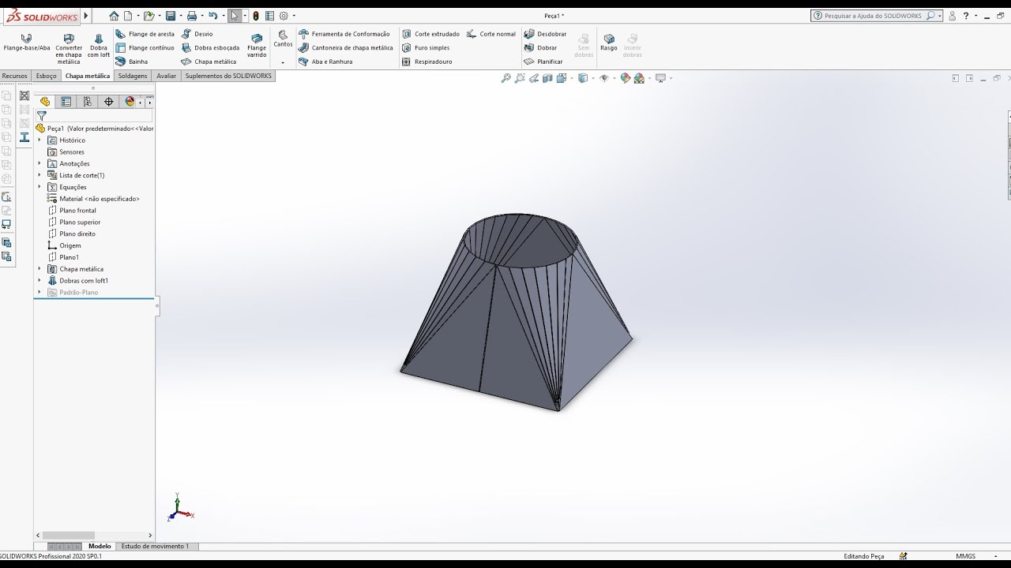Select the Flange varrido tool
The image size is (1011, 568).
tap(257, 46)
